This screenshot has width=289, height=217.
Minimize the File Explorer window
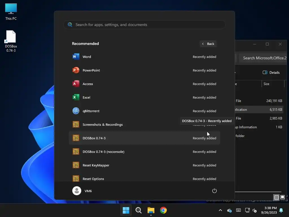[x=255, y=44]
